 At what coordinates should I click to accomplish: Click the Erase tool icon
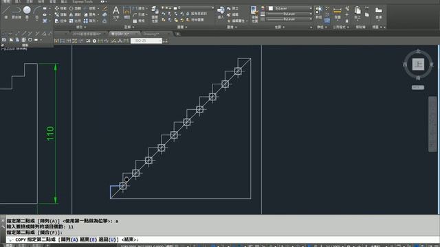click(x=104, y=9)
